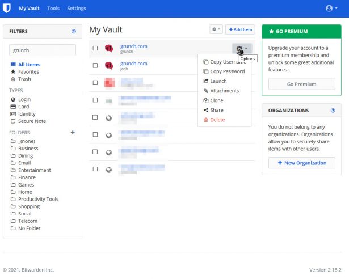Open the Tools tab
Viewport: 349px width, 279px height.
53,9
